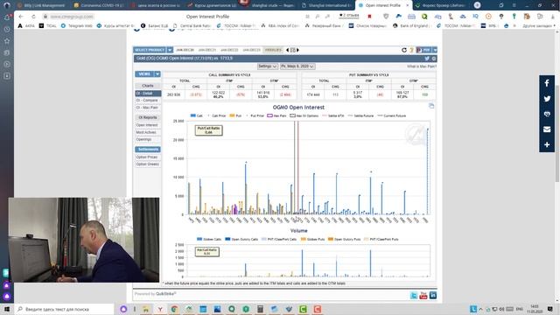Click the browser back arrow
Viewport: 560px width, 315px height.
[x=21, y=17]
